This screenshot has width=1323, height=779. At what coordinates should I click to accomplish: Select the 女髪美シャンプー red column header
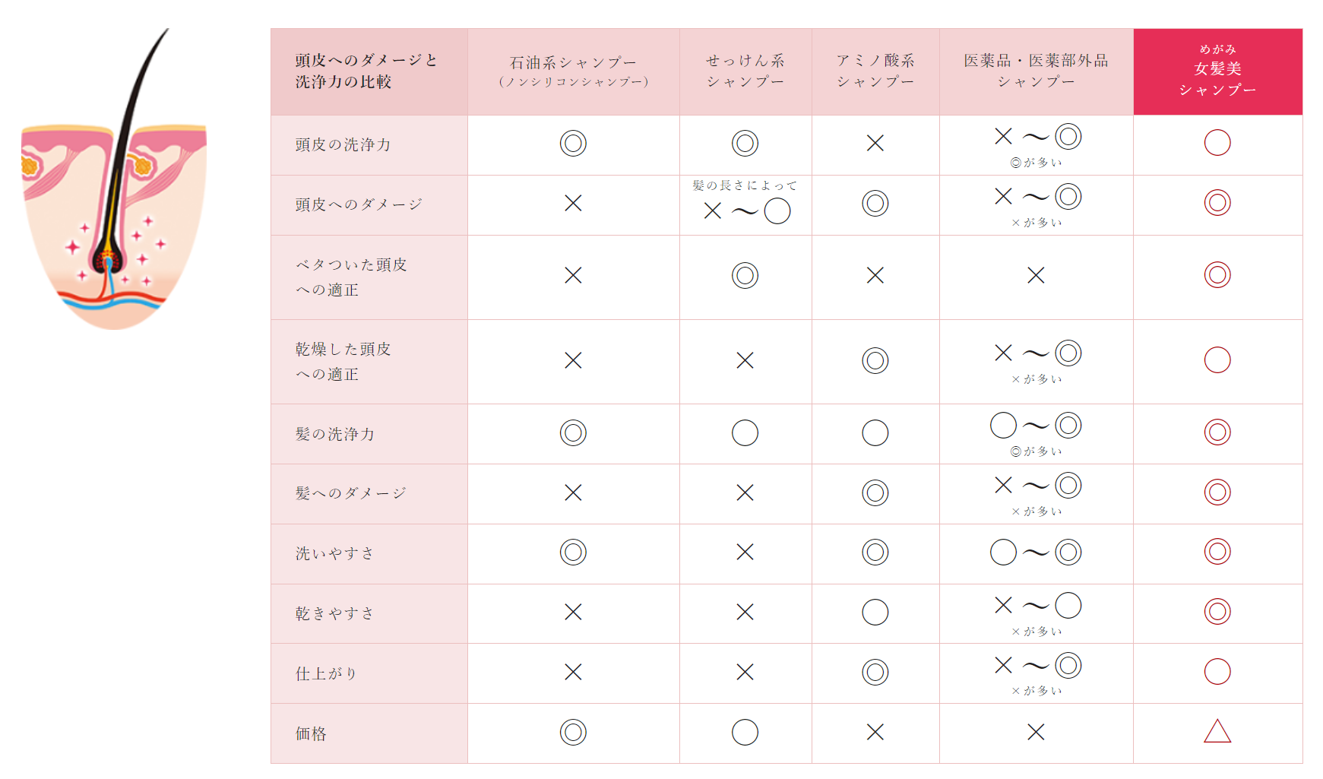pos(1217,71)
